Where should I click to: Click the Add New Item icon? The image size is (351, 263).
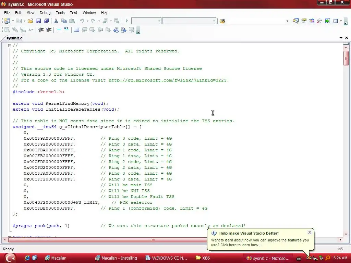pyautogui.click(x=19, y=21)
